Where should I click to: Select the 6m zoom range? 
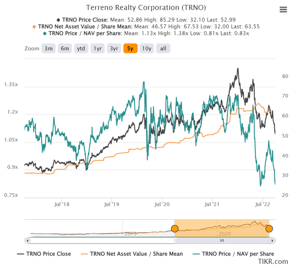click(65, 49)
